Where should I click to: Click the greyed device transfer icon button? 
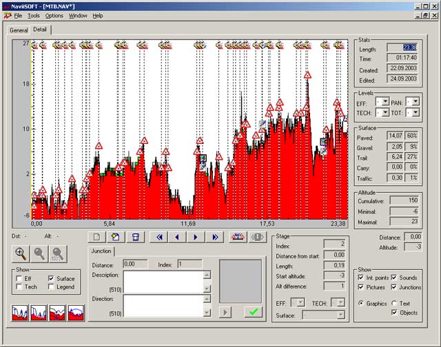[257, 237]
